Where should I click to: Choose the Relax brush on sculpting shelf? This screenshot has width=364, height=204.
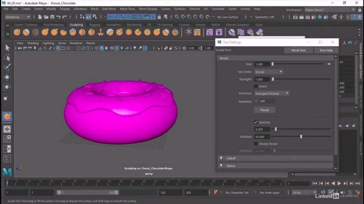point(36,32)
